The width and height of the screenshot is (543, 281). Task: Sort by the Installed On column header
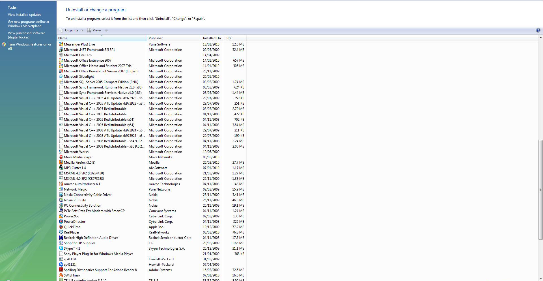pos(212,38)
